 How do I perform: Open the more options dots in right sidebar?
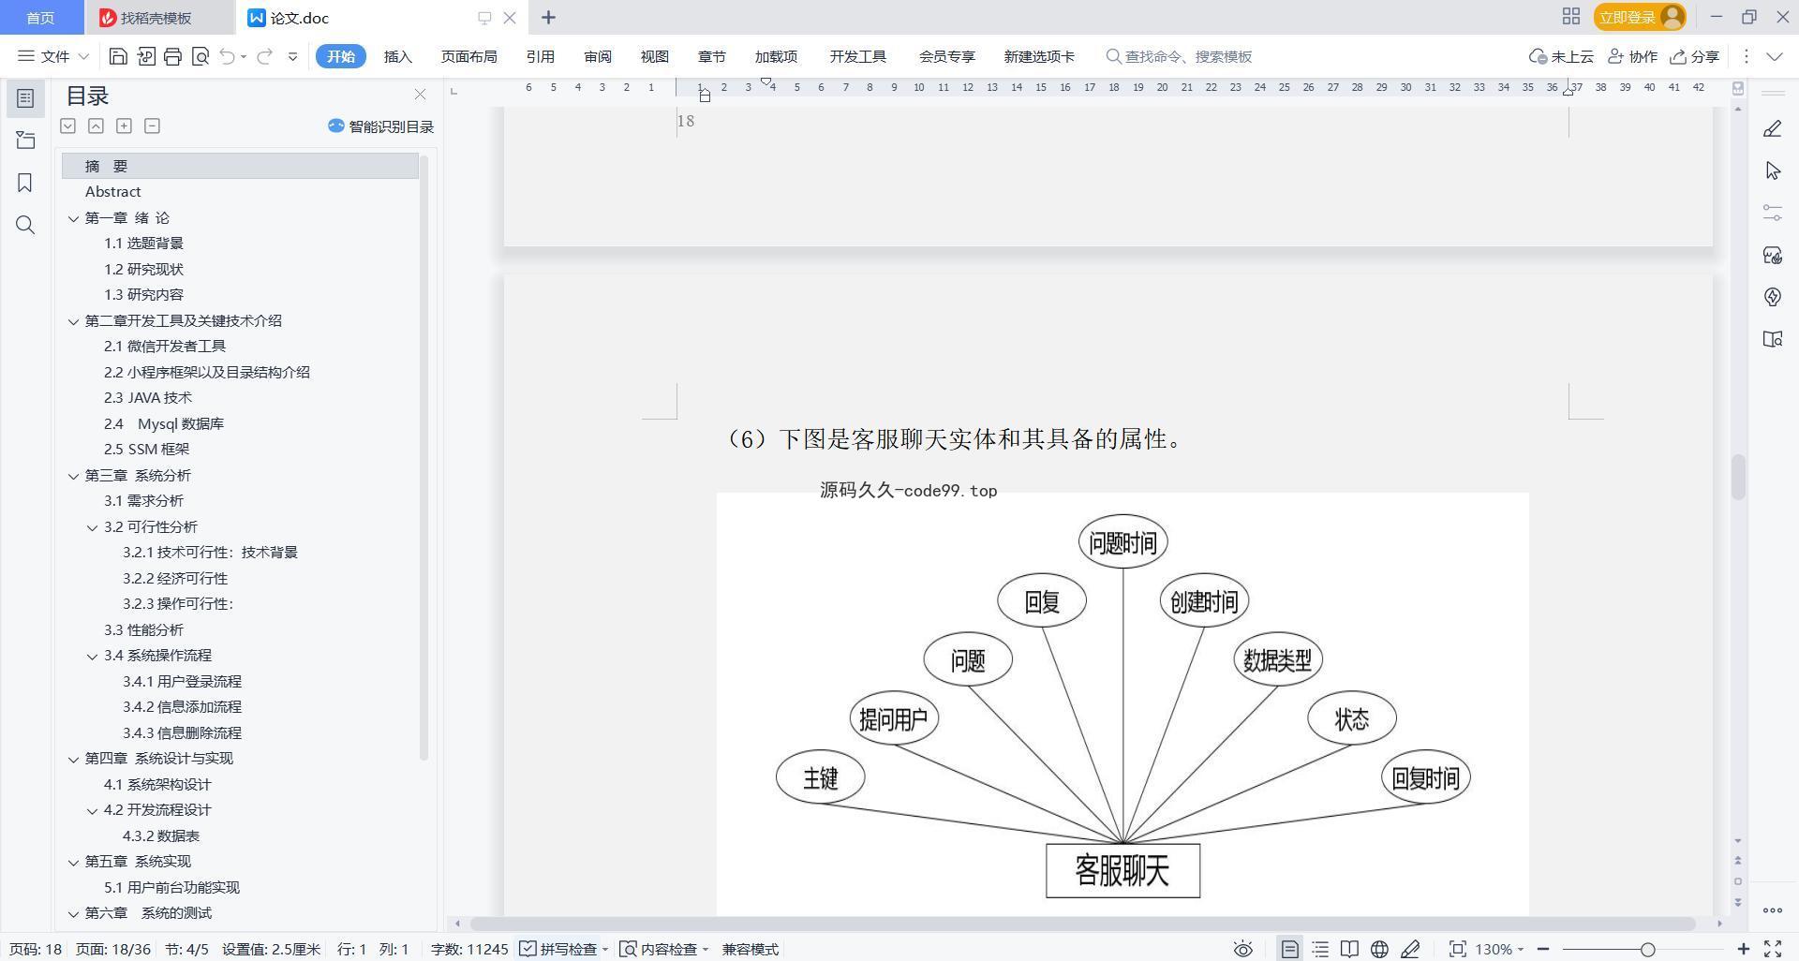1772,910
